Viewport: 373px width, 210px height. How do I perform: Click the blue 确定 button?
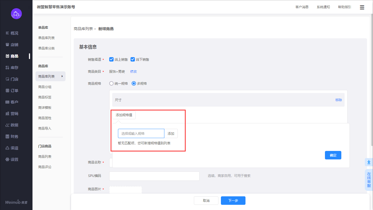coord(333,155)
